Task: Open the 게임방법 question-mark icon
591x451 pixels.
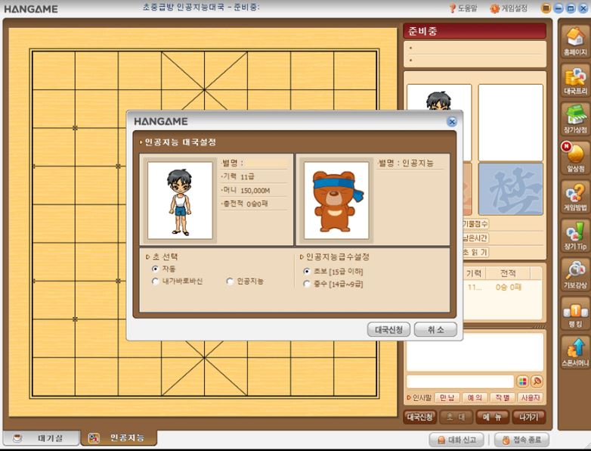Action: (575, 196)
